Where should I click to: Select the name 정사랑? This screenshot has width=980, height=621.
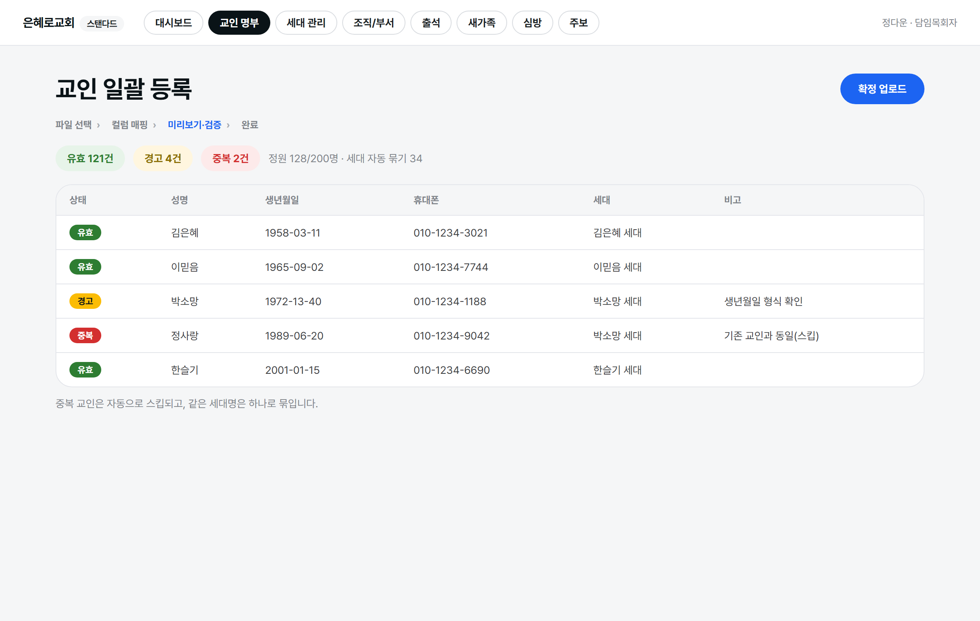click(x=185, y=336)
